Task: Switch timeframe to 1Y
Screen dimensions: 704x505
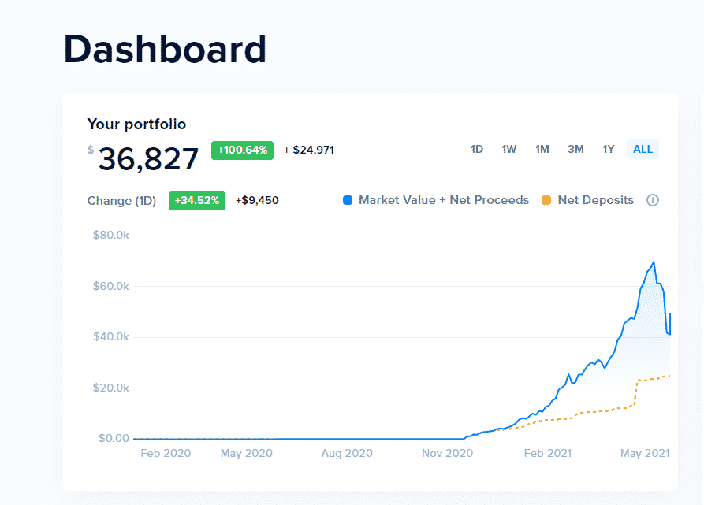Action: (x=608, y=149)
